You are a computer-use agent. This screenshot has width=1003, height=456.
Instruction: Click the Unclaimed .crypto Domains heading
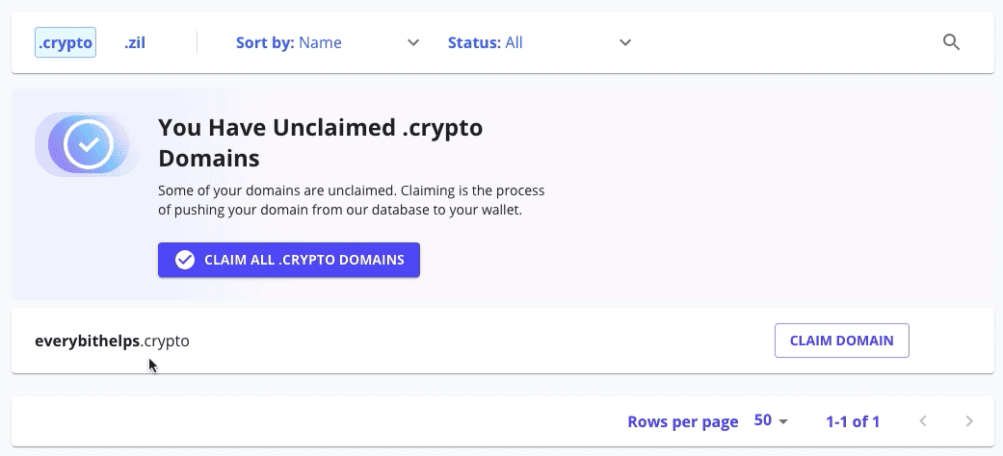point(321,142)
